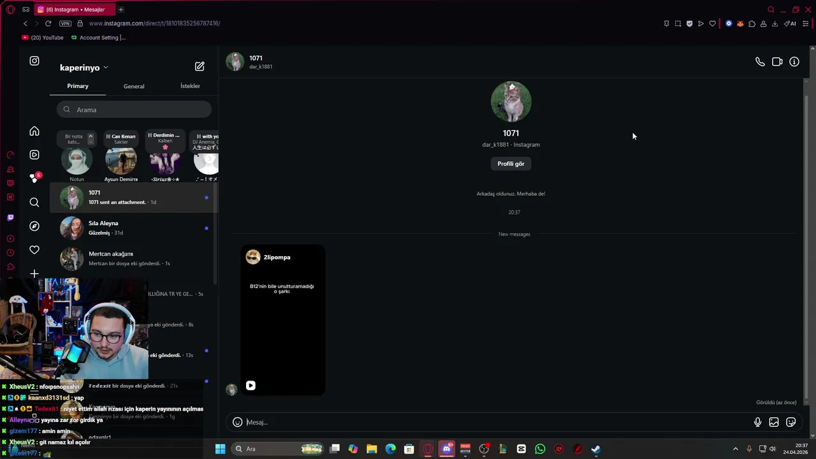Switch to General inbox tab
816x459 pixels.
tap(134, 86)
